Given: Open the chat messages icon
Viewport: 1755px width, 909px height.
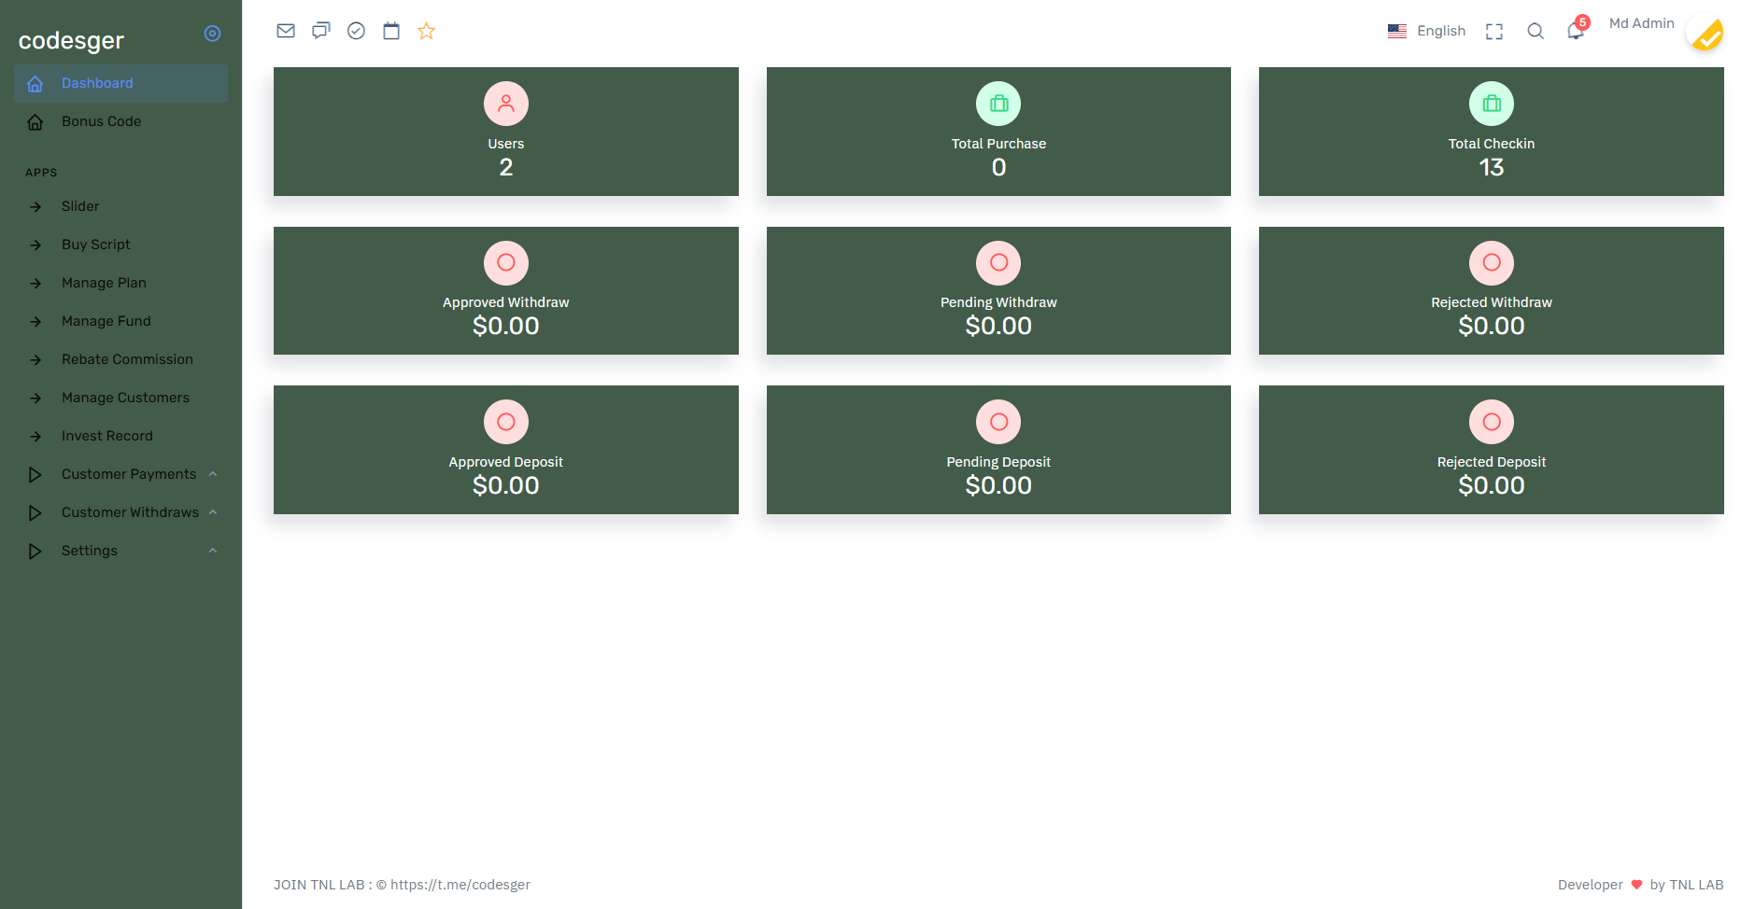Looking at the screenshot, I should (321, 31).
